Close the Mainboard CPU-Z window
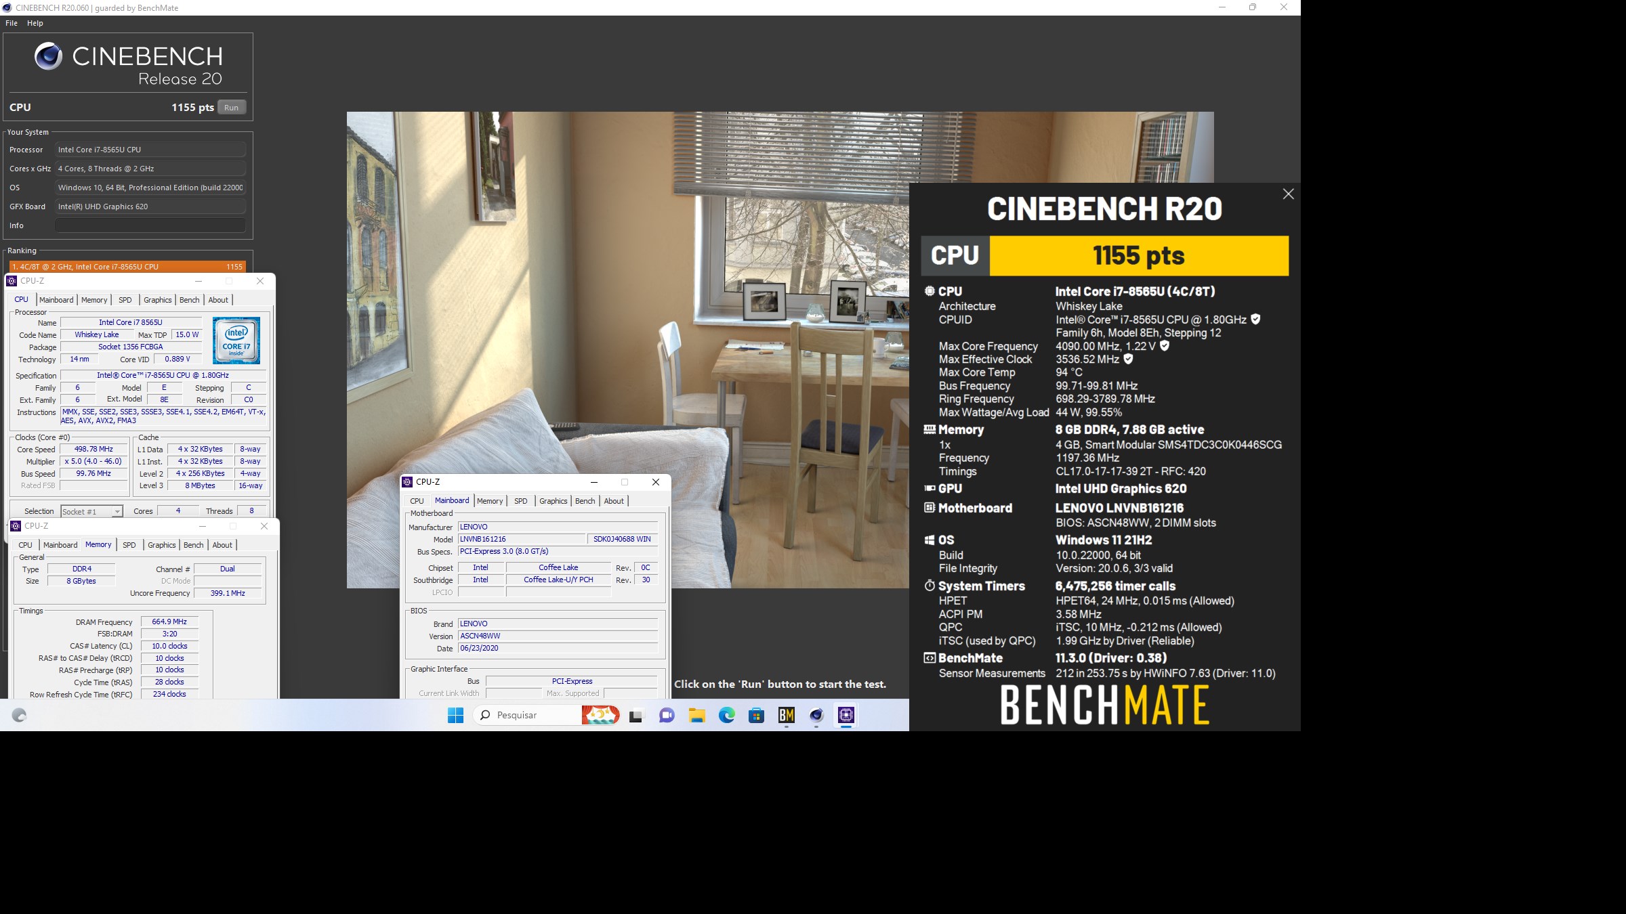 656,482
